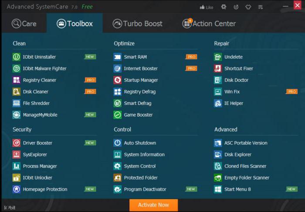Open the IE Helper icon

pyautogui.click(x=218, y=103)
